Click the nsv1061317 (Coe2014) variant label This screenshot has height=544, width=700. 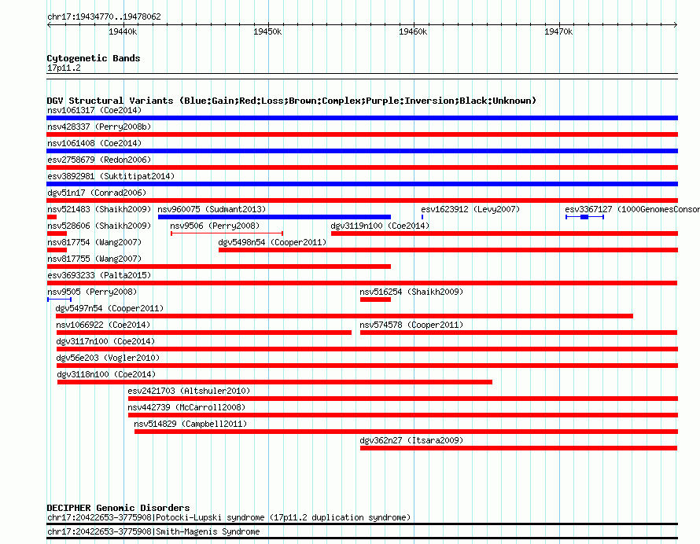click(94, 110)
